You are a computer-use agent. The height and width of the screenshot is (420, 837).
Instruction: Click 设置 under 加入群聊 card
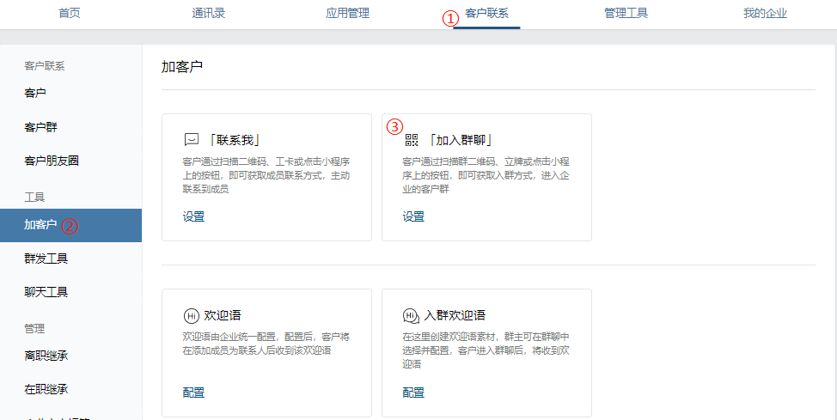(413, 216)
